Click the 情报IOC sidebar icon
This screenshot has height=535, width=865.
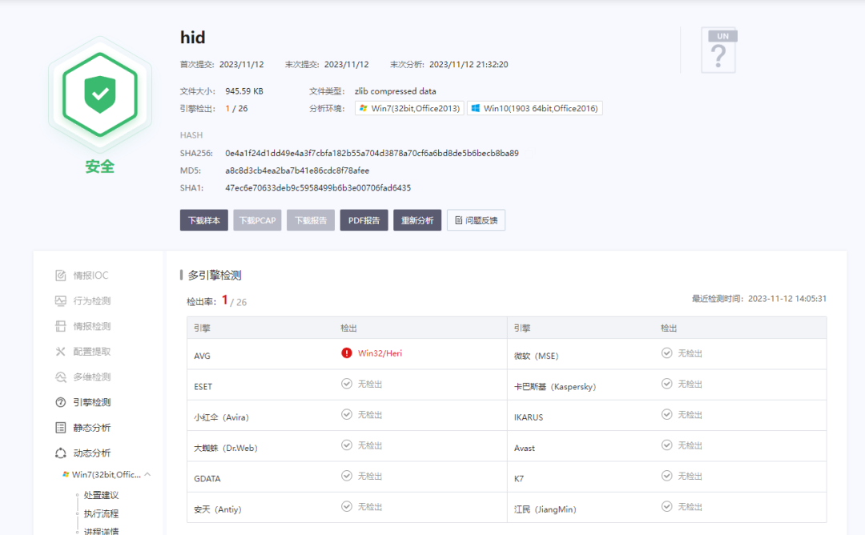click(61, 276)
